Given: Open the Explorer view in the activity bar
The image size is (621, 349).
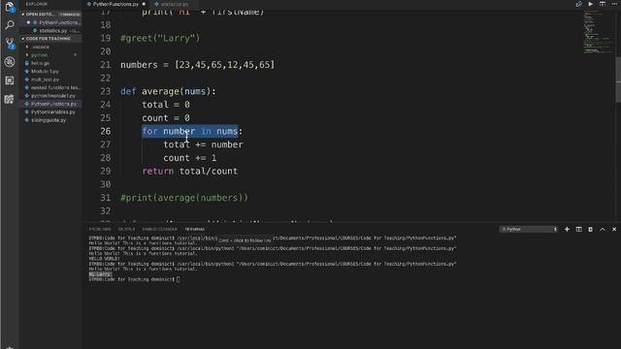Looking at the screenshot, I should 9,7.
